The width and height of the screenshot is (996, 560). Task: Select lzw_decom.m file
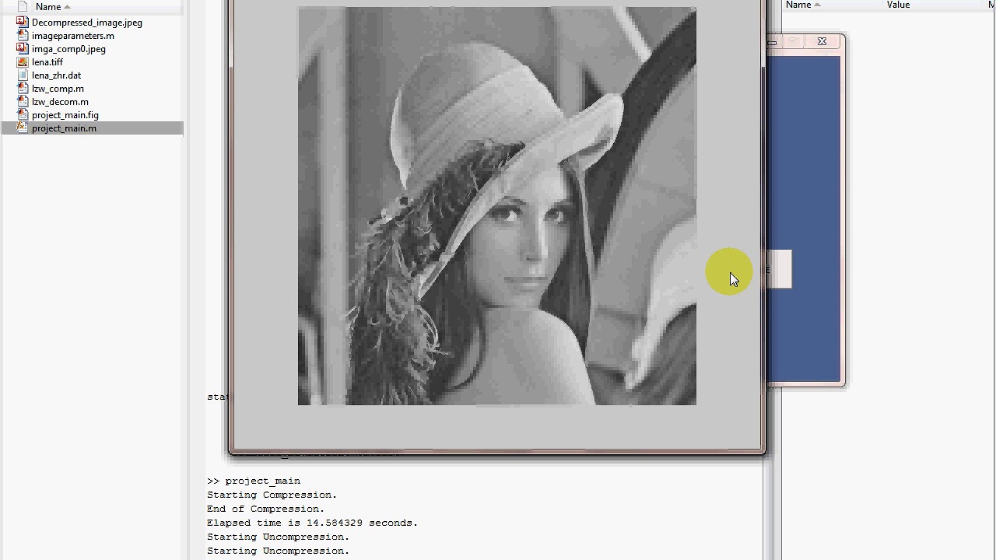[x=60, y=102]
